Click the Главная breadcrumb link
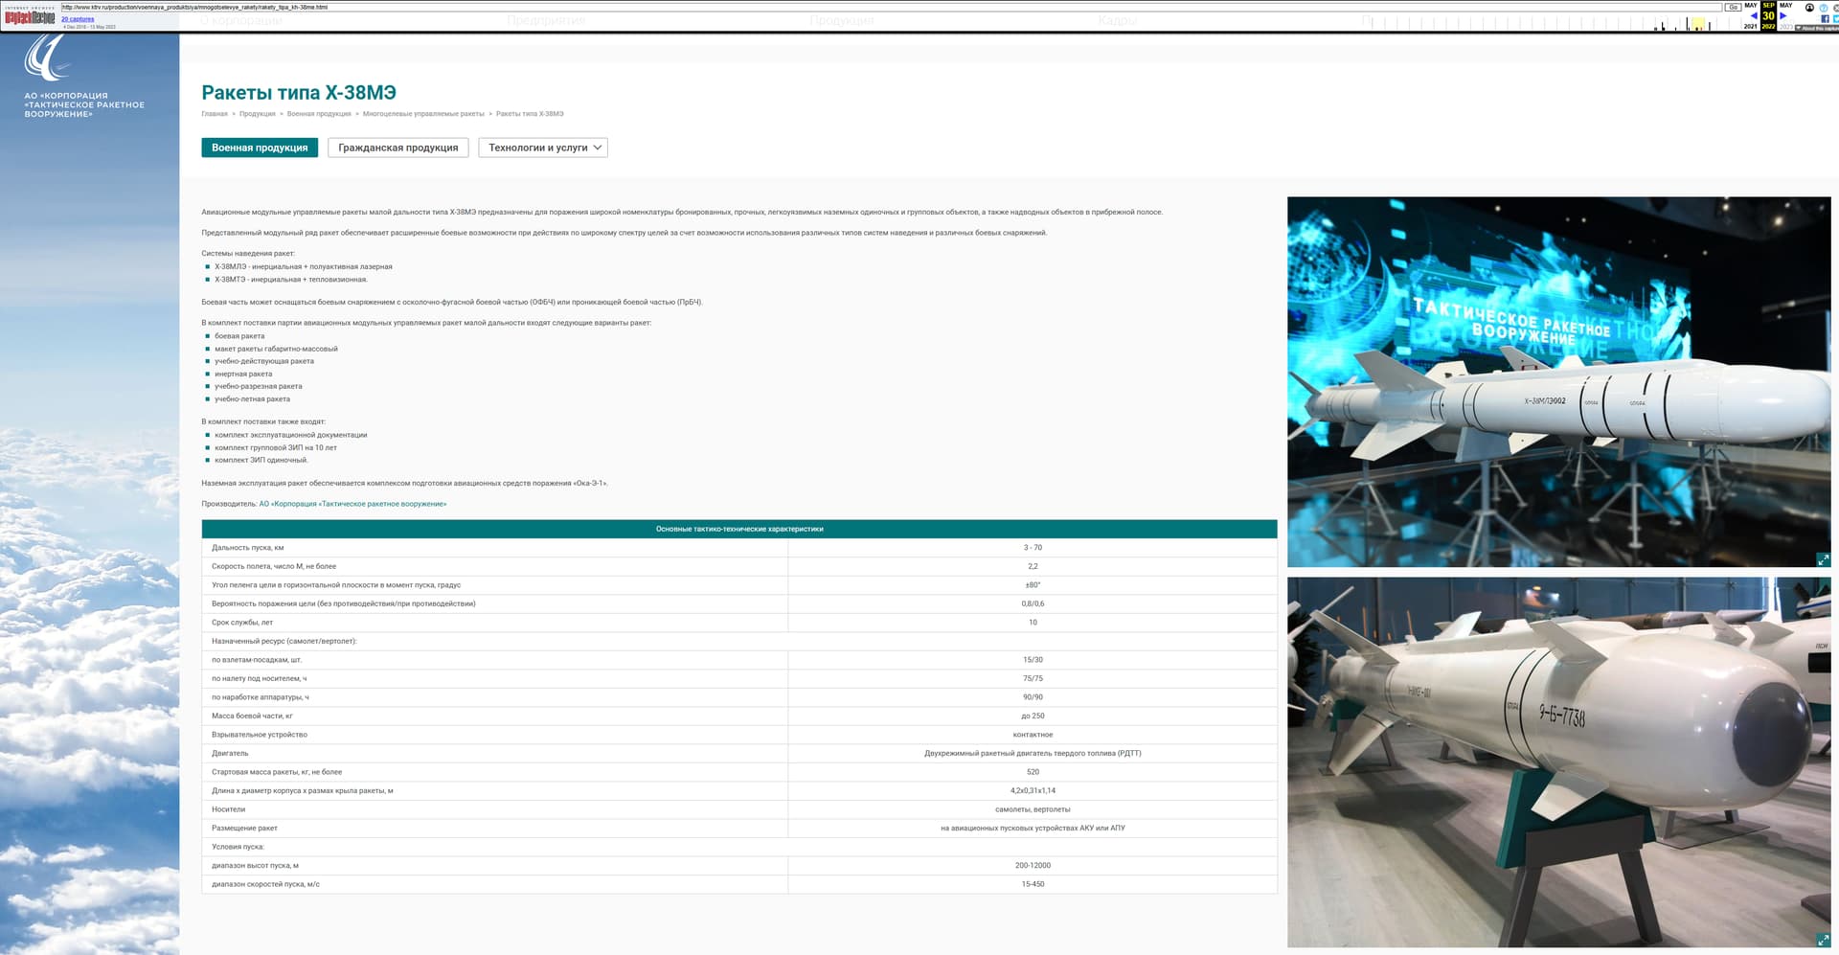This screenshot has width=1839, height=955. tap(215, 114)
